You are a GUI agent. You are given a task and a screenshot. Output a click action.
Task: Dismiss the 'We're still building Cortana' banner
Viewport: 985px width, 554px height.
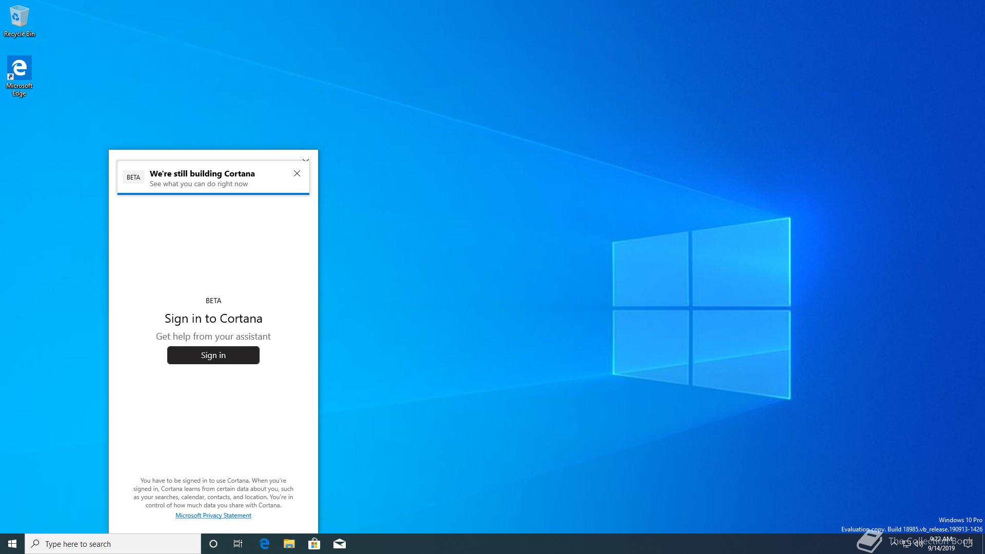point(297,173)
